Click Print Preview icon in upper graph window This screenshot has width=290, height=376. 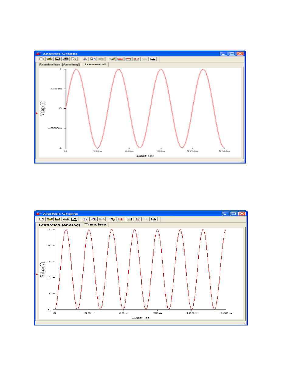tap(74, 59)
